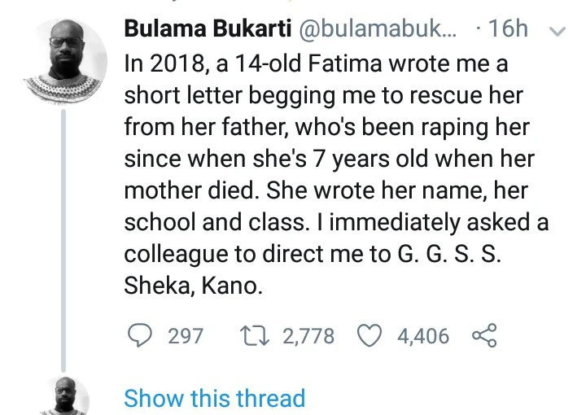Open the 16h timestamp
Screen dimensions: 586x415
click(509, 29)
